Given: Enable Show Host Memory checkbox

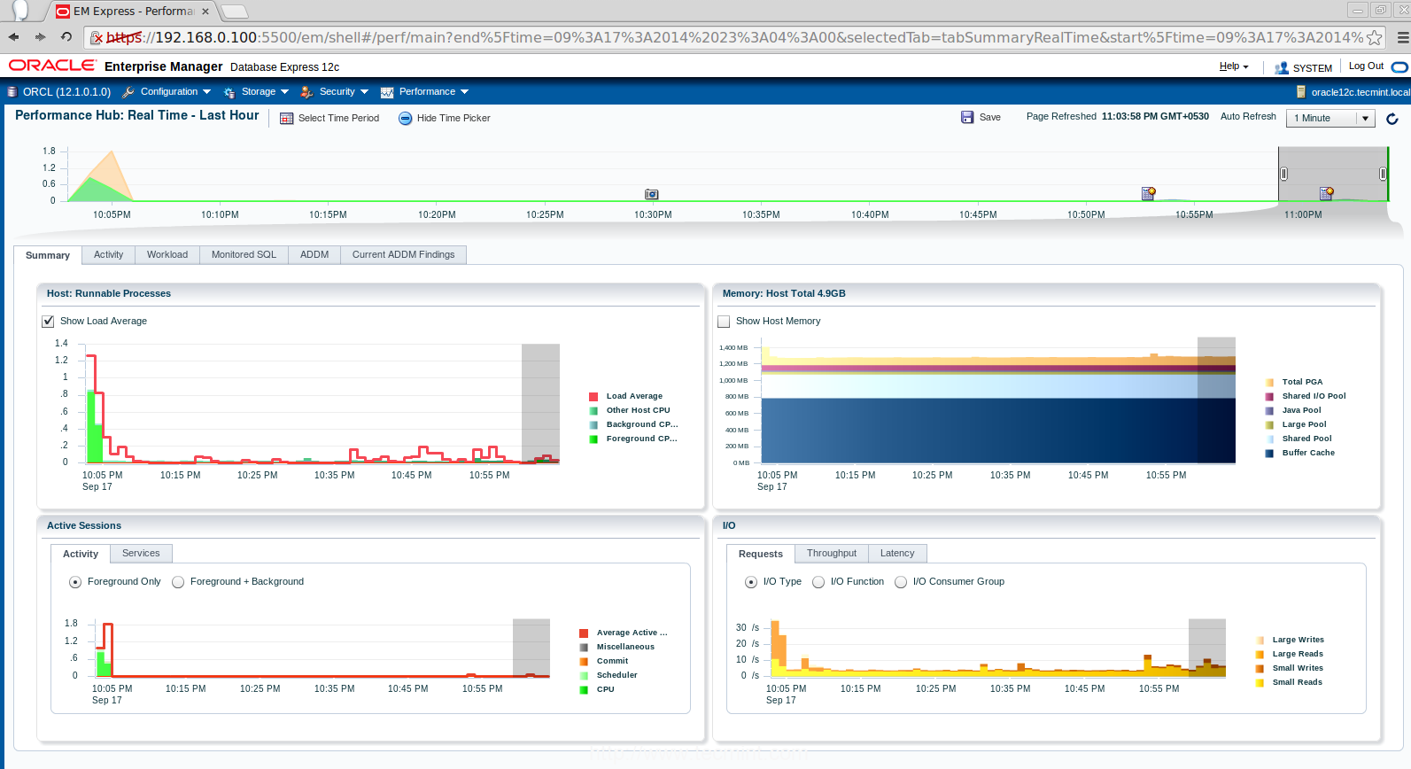Looking at the screenshot, I should [x=725, y=322].
